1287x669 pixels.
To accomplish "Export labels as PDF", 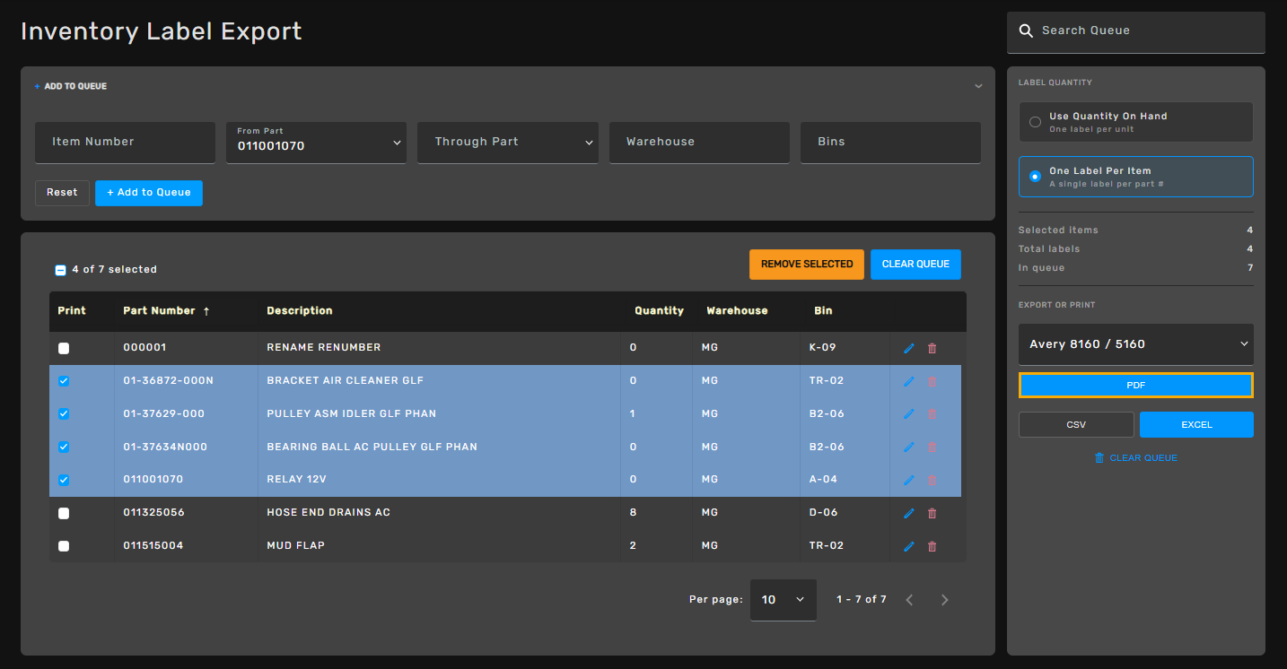I will click(1135, 386).
